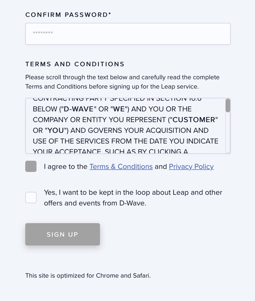
Task: Enable the keep-in-the-loop offers checkbox
Action: [x=31, y=198]
